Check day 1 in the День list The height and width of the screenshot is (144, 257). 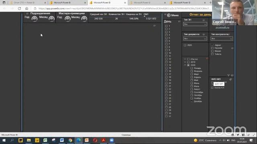(x=166, y=26)
